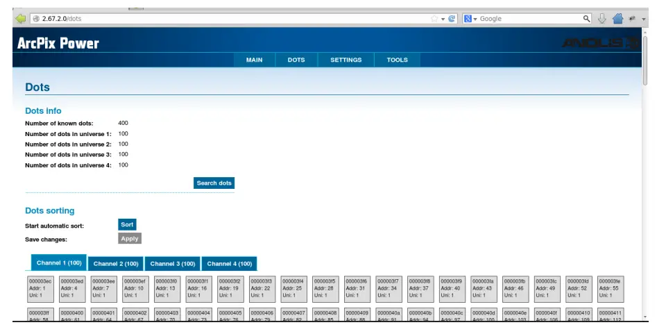657x334 pixels.
Task: Switch to the Channel 1 (100) tab
Action: tap(59, 262)
